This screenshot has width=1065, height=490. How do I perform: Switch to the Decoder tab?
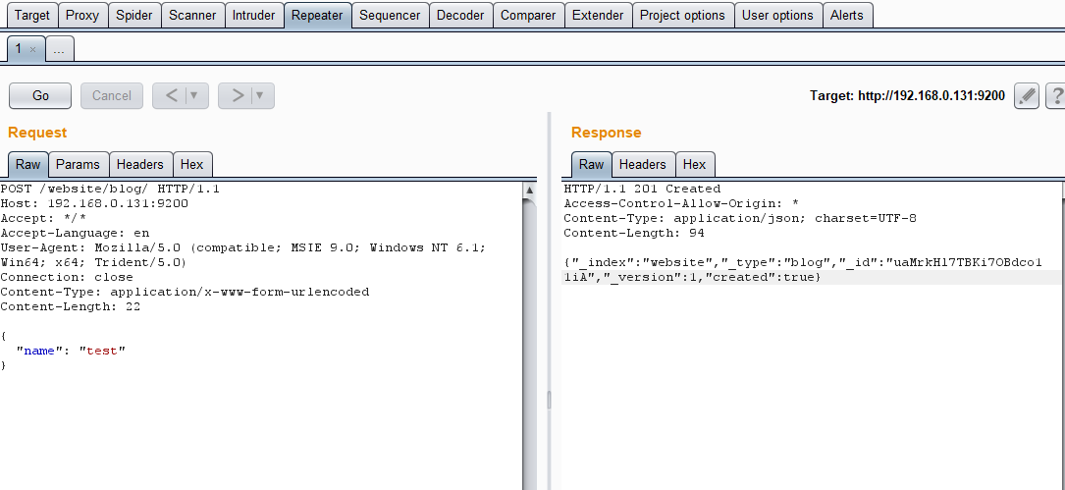click(x=460, y=15)
